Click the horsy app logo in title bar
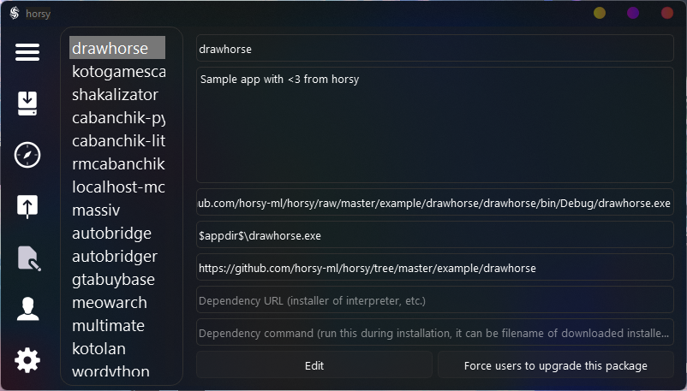The image size is (687, 391). coord(14,13)
